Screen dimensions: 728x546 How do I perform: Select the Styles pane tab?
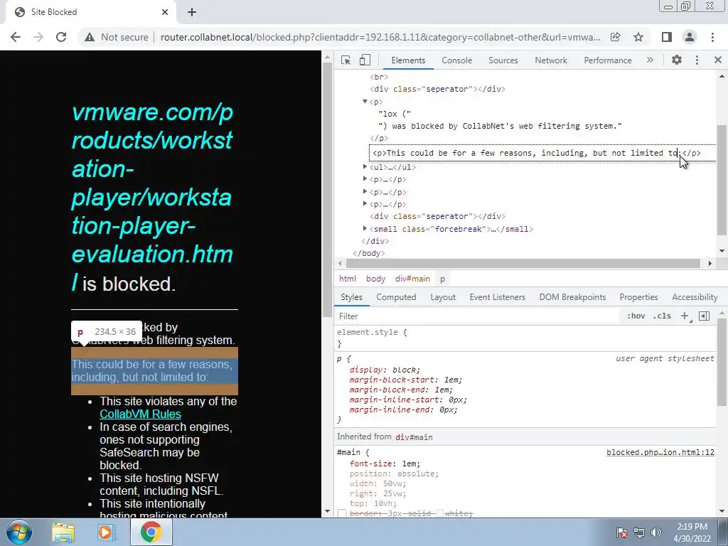pos(351,297)
